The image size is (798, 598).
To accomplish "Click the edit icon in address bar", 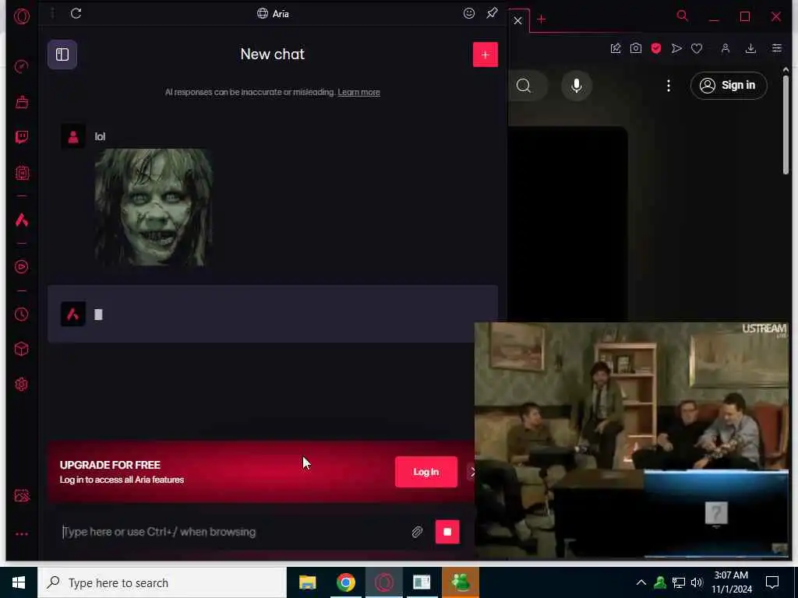I will (x=616, y=48).
